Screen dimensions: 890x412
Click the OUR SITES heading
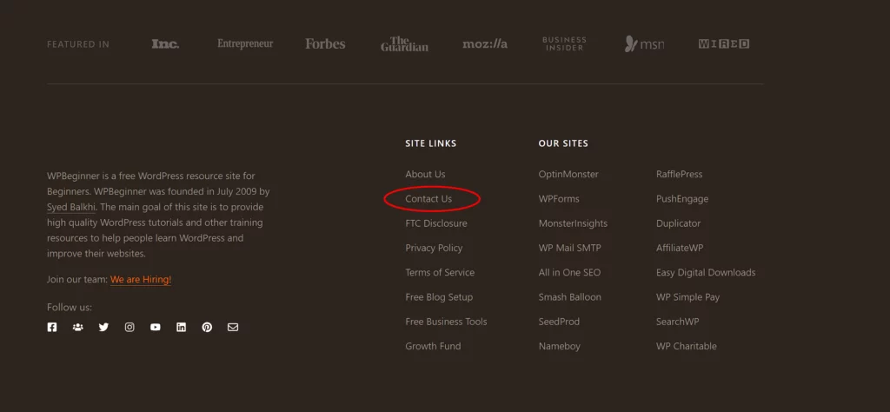(563, 143)
